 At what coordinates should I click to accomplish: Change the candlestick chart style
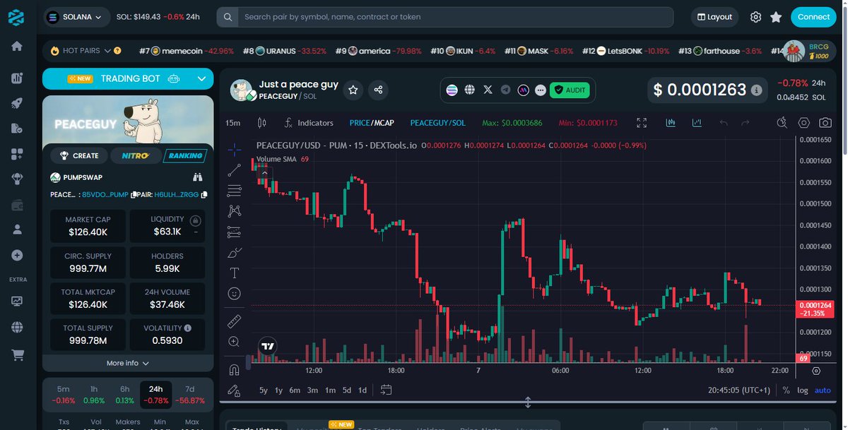coord(262,123)
